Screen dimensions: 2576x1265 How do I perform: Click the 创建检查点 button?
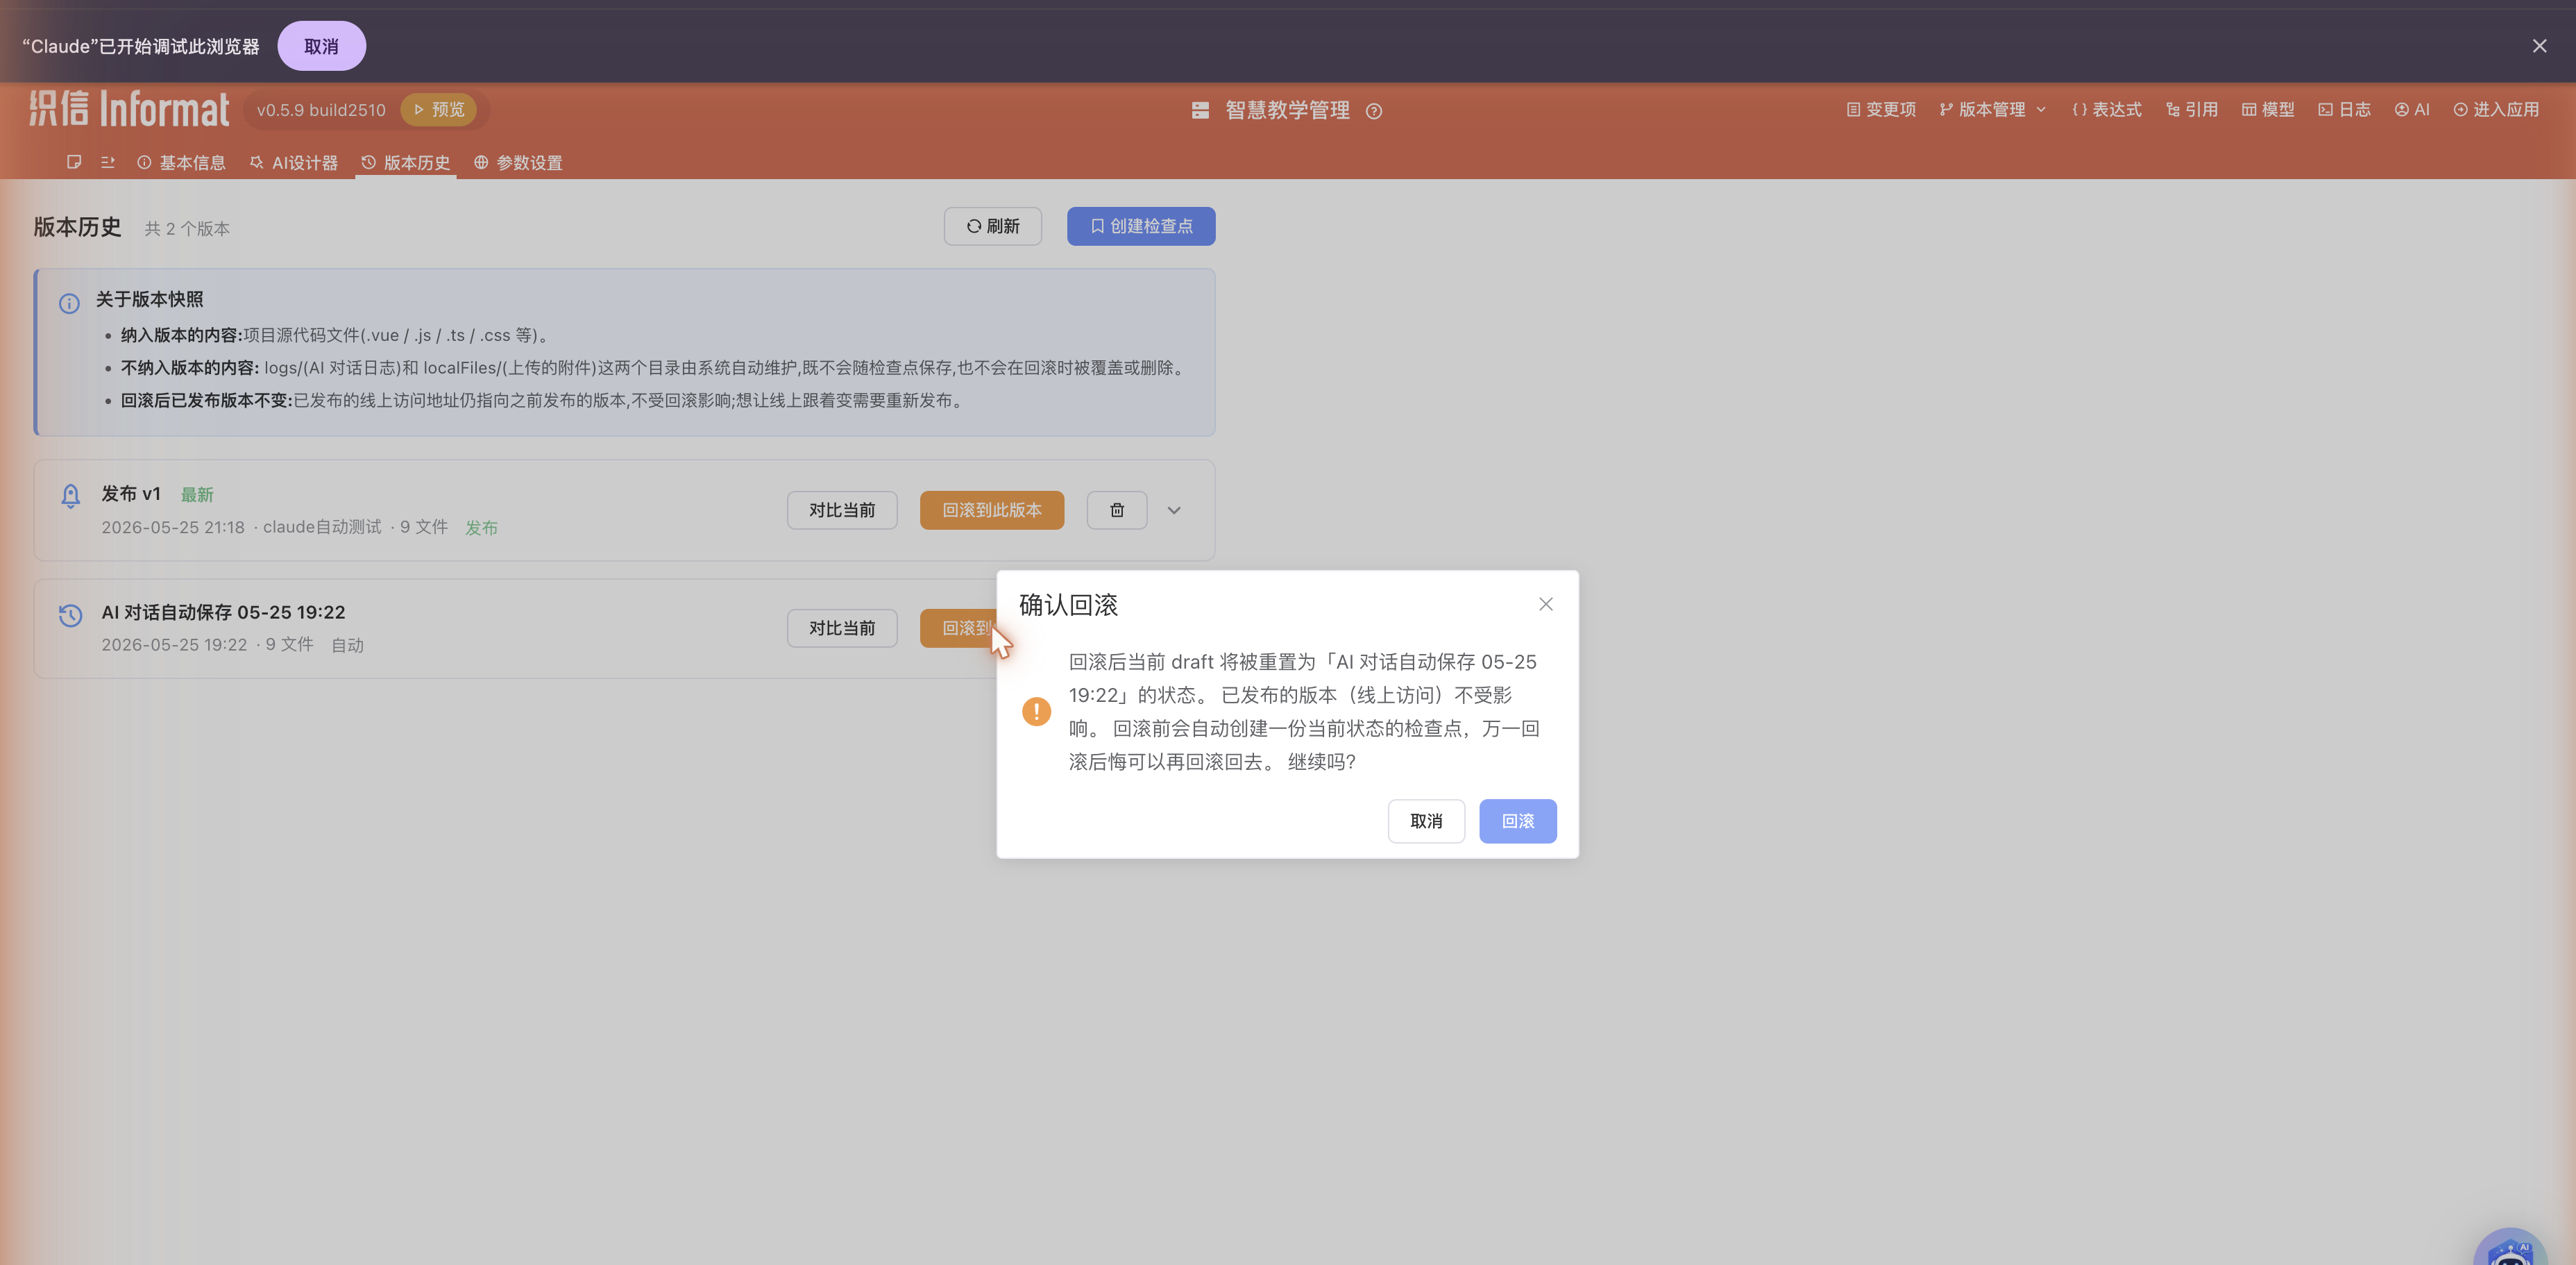click(x=1141, y=226)
